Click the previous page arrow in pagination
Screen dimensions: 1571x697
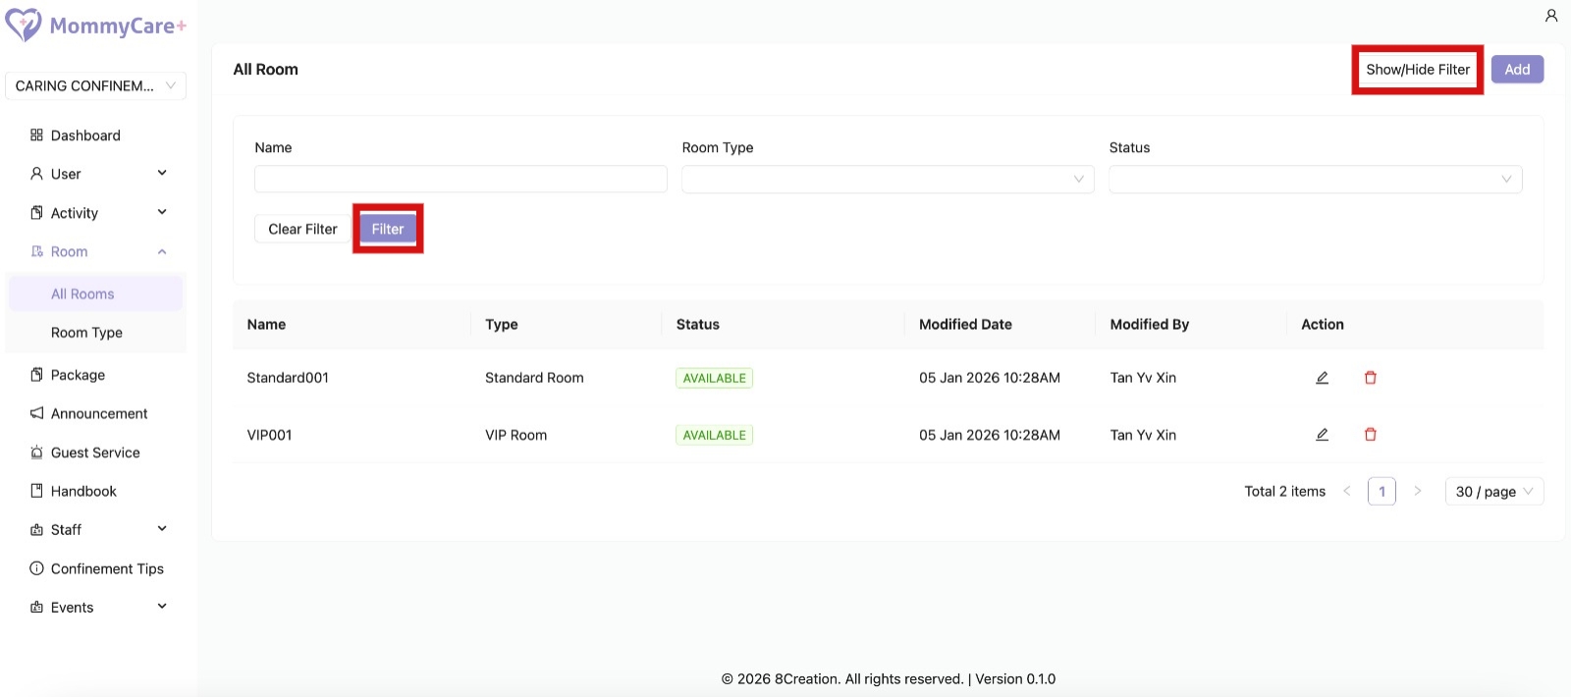coord(1346,492)
